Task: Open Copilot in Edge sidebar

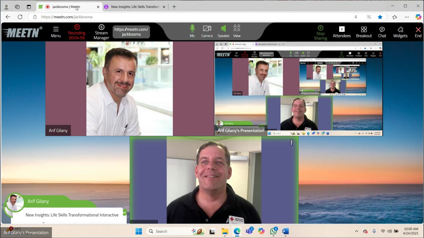Action: coord(418,17)
